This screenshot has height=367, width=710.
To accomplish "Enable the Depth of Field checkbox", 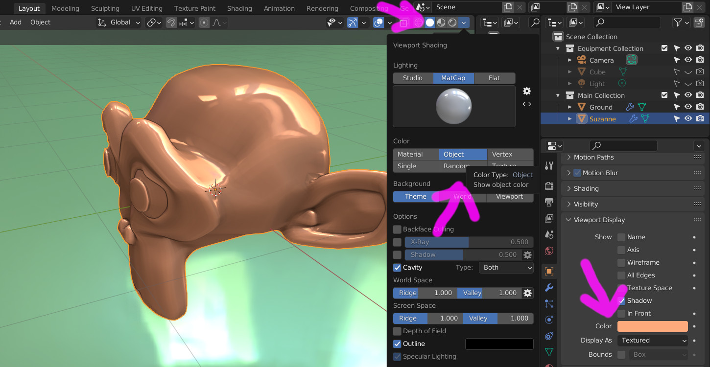I will tap(397, 331).
